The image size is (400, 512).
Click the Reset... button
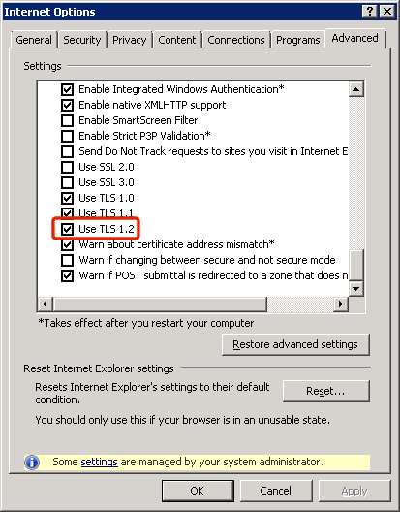click(326, 391)
